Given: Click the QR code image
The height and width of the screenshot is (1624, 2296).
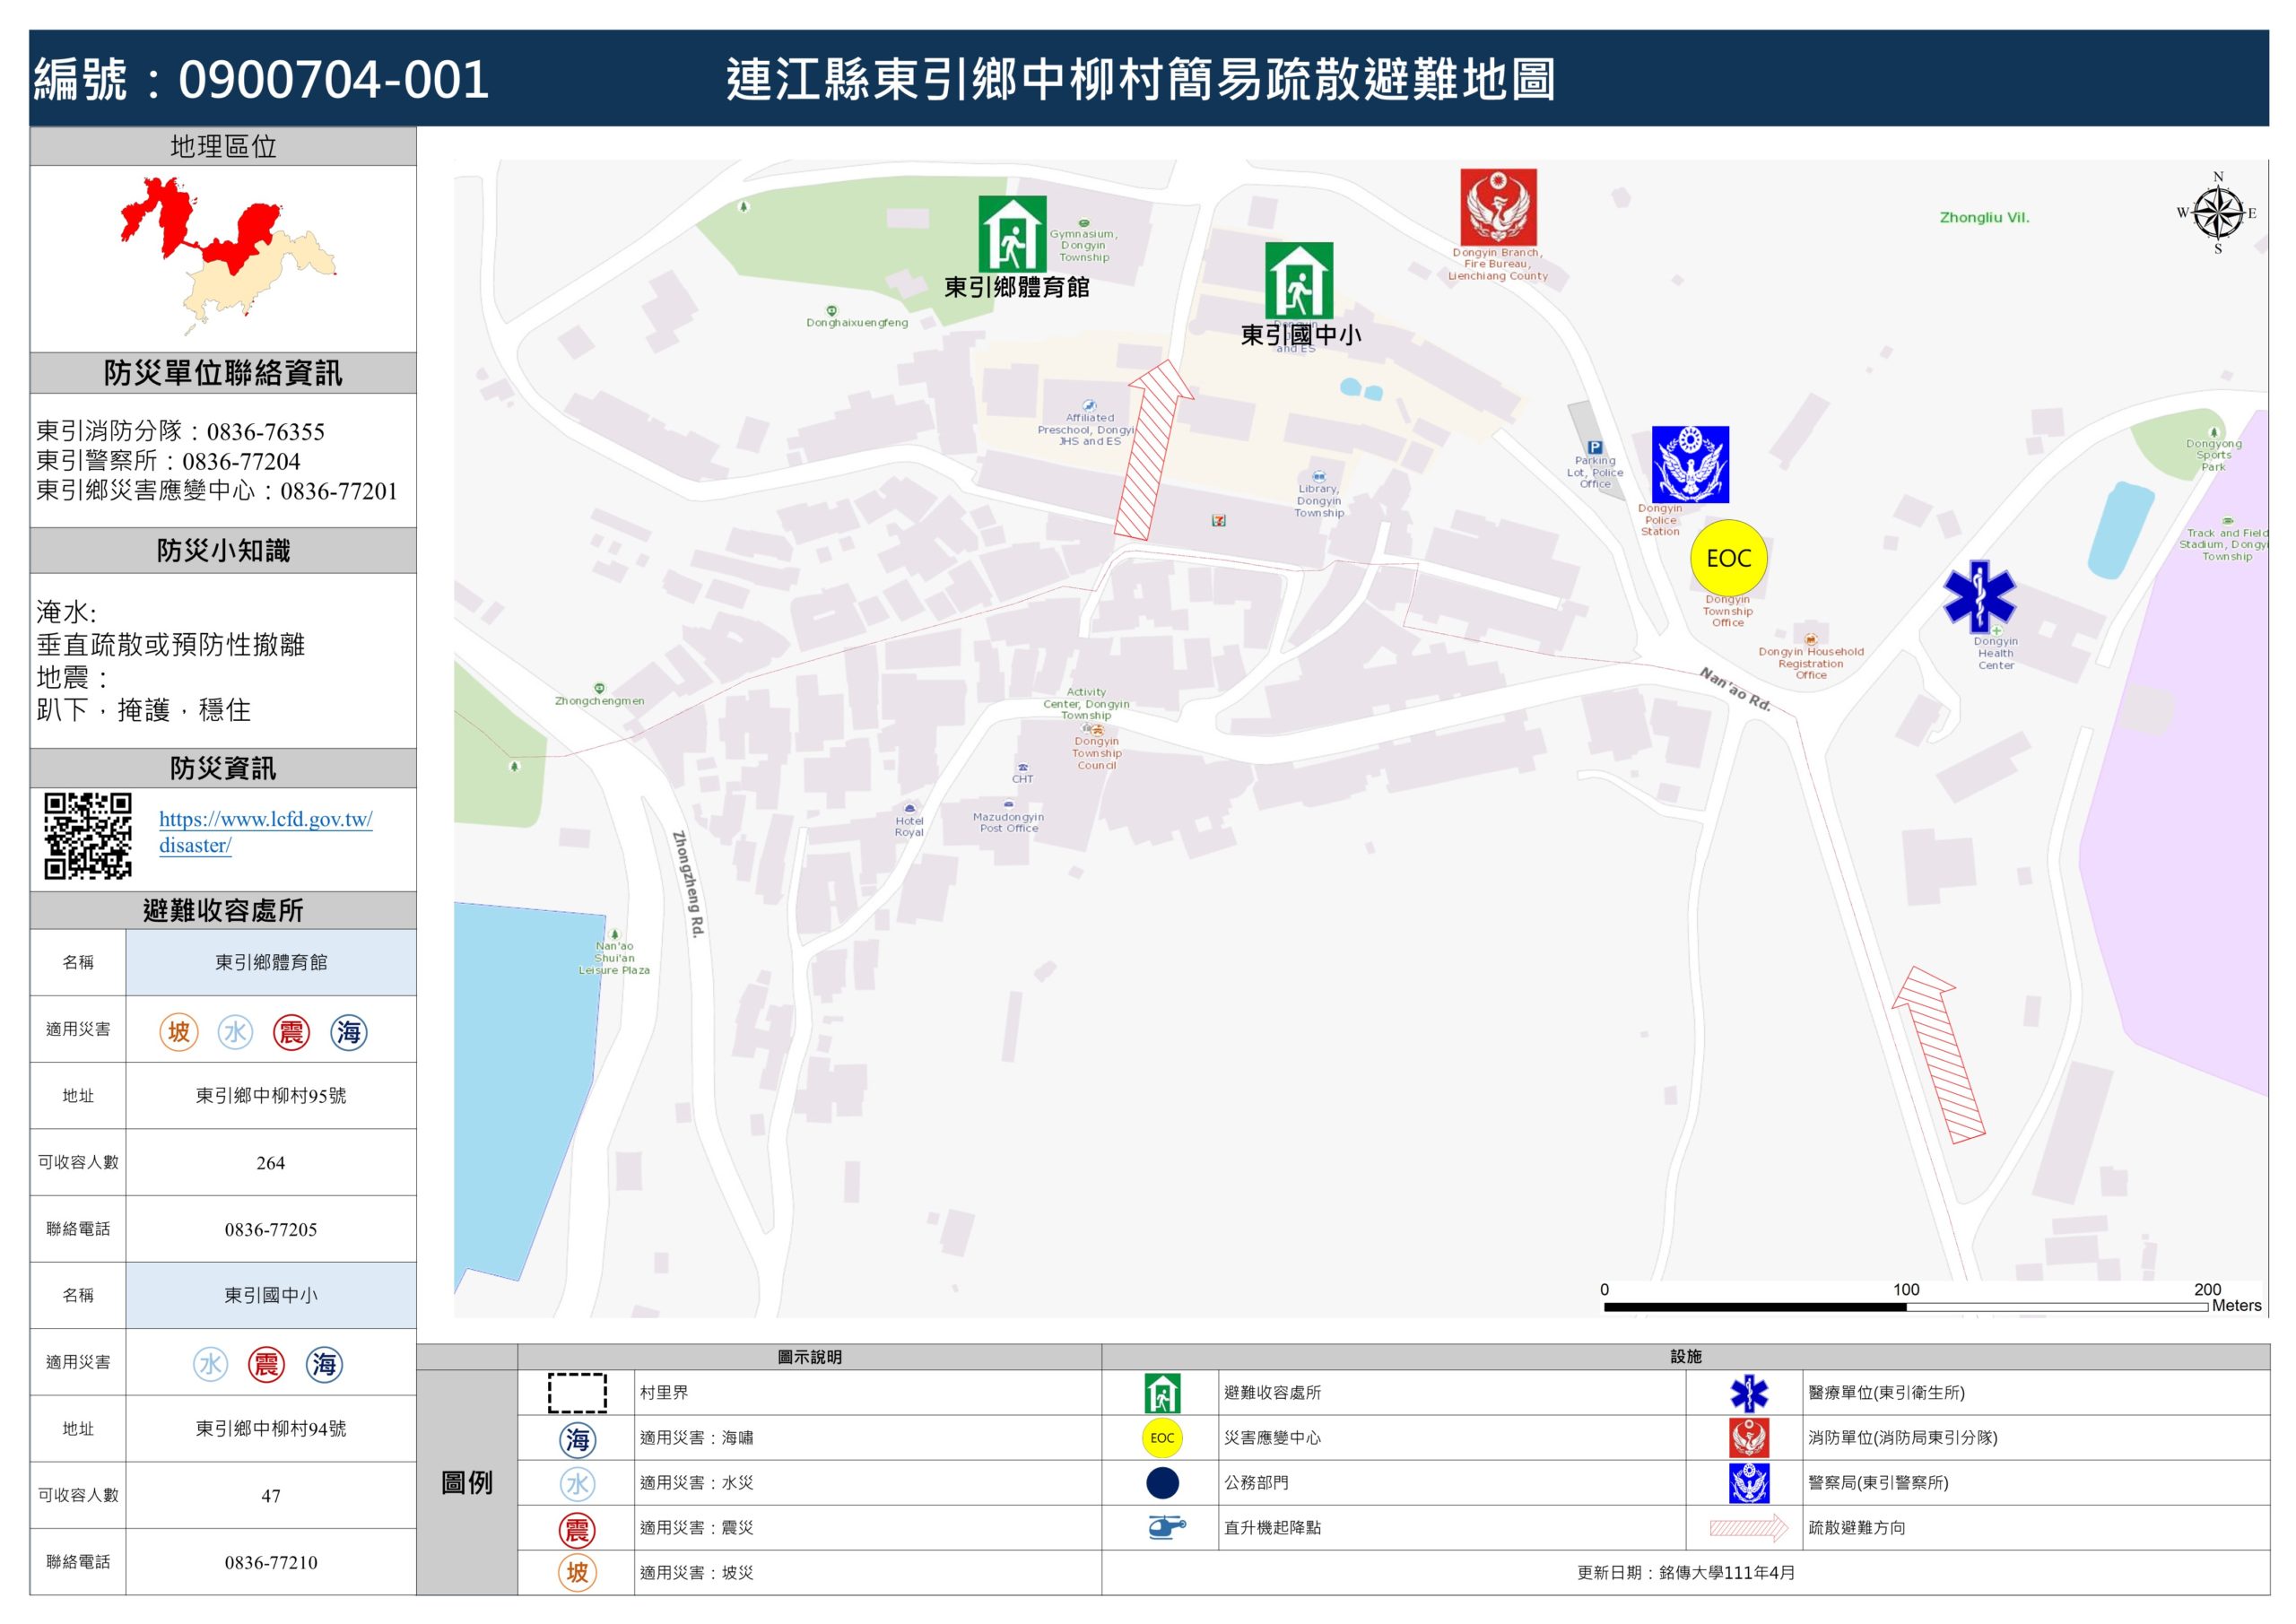Looking at the screenshot, I should pos(88,835).
